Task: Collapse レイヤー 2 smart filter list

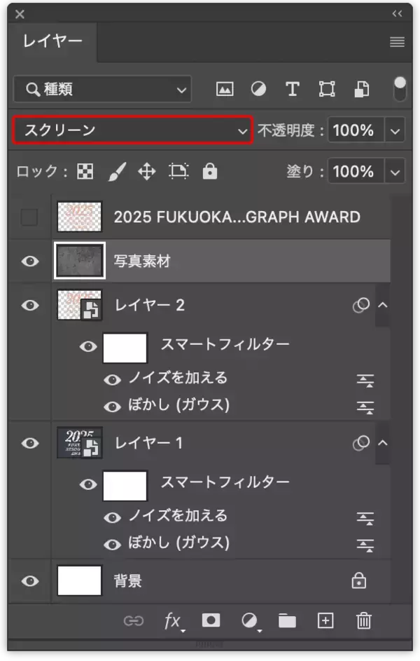Action: coord(382,305)
